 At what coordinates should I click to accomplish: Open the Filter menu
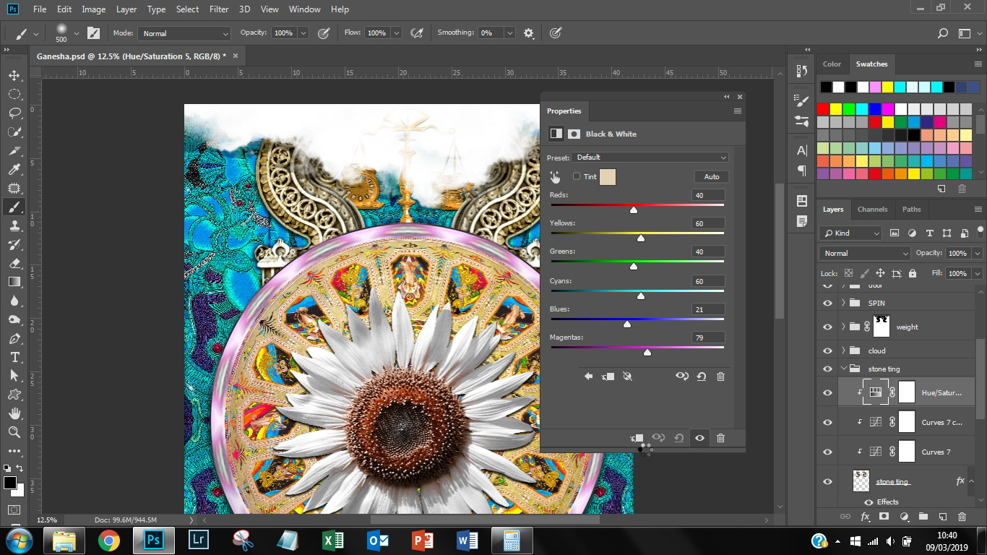pyautogui.click(x=218, y=9)
